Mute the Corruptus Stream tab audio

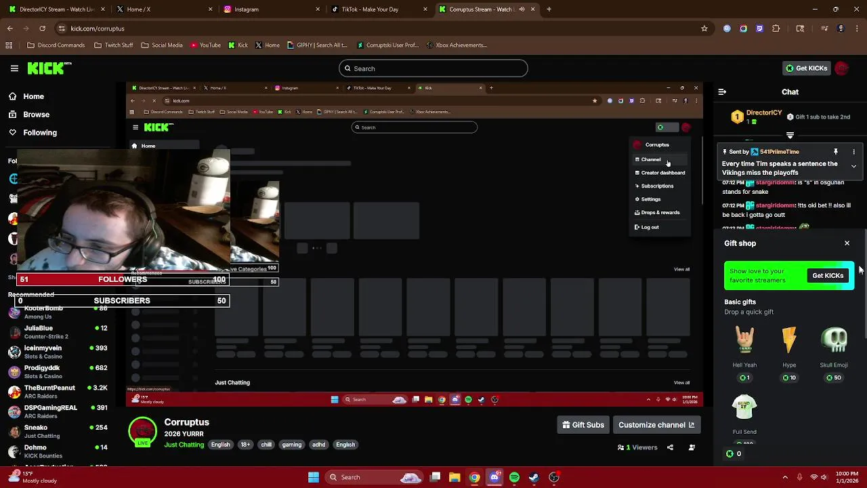coord(522,9)
